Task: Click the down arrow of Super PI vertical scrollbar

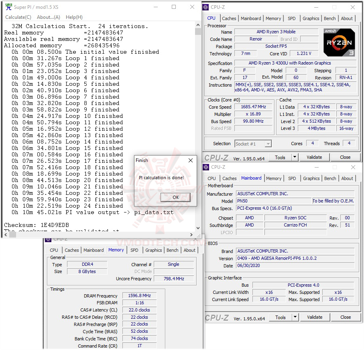Action: point(198,228)
